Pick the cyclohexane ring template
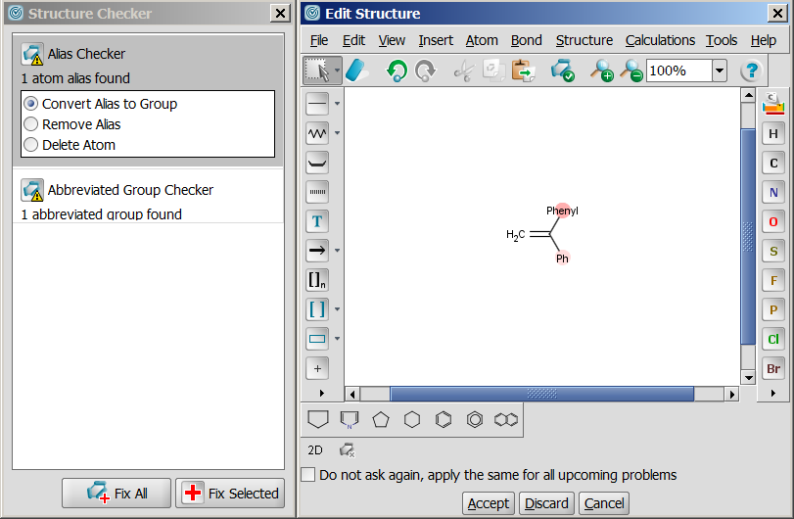The height and width of the screenshot is (519, 794). click(x=412, y=419)
